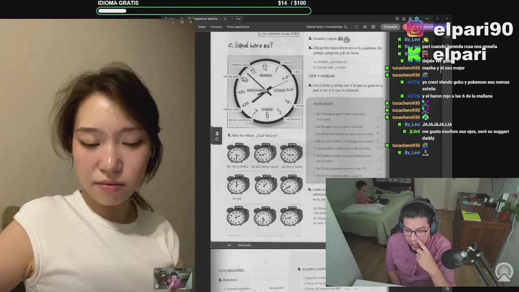Open the Editar menu
Viewport: 519px width, 292px height.
click(x=202, y=27)
